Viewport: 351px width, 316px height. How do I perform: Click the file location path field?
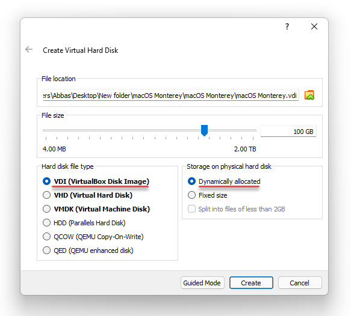[170, 96]
